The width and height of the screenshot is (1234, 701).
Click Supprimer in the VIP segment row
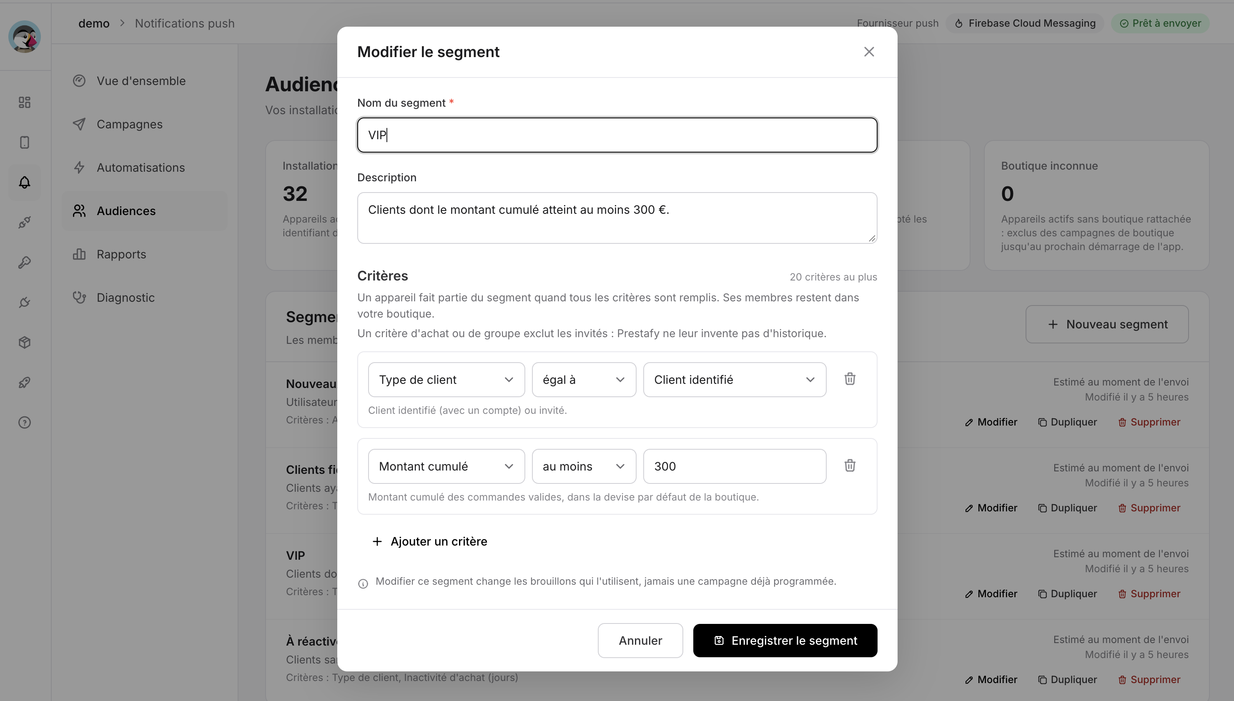[1149, 593]
